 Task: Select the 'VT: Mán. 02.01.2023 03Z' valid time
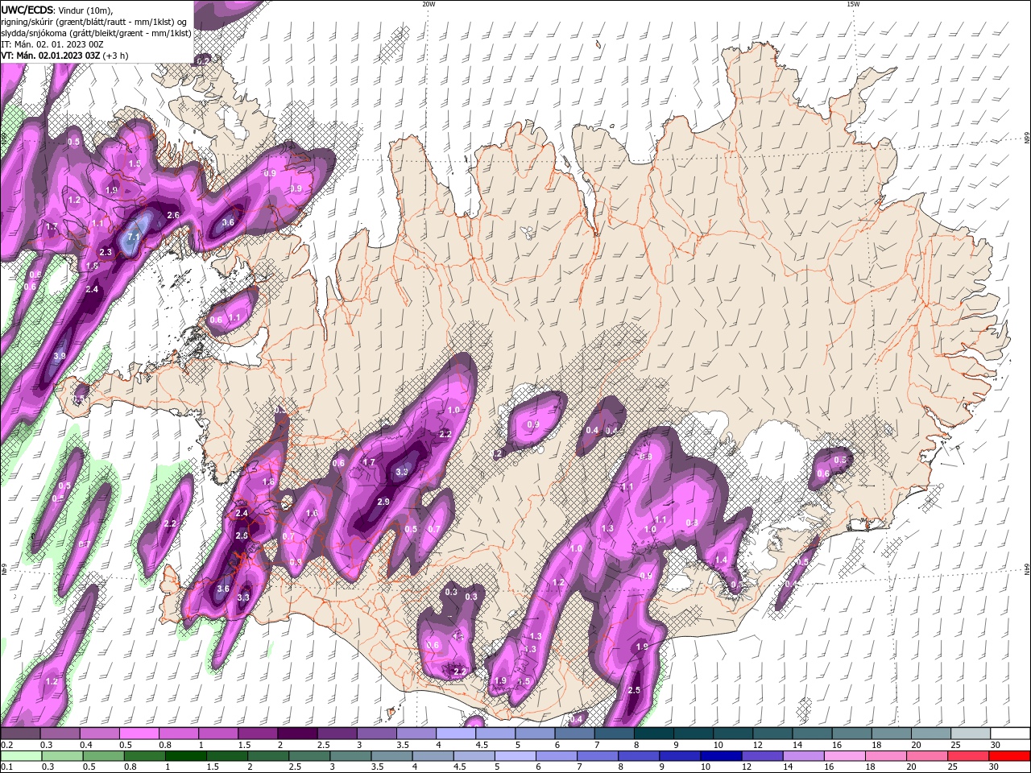point(51,56)
